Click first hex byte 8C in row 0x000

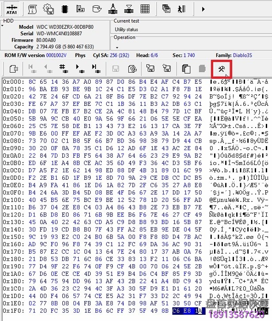coord(32,82)
